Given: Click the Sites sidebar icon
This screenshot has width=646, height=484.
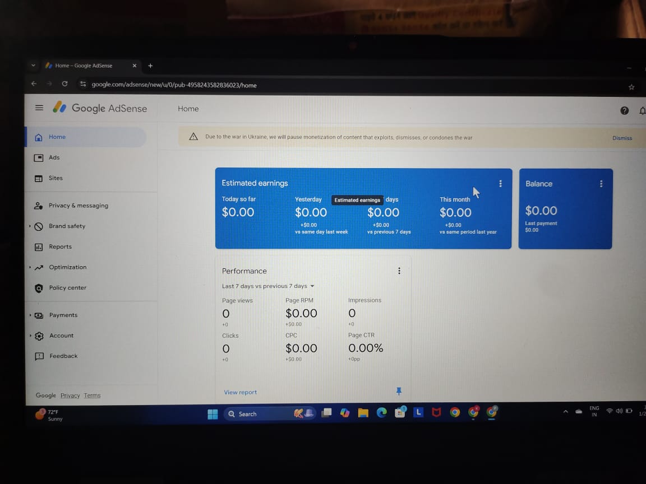Looking at the screenshot, I should click(x=38, y=178).
